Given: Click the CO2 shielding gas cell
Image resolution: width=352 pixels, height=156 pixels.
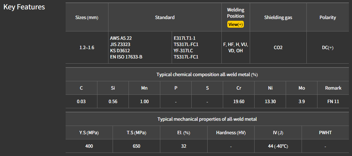Looking at the screenshot, I should point(278,47).
